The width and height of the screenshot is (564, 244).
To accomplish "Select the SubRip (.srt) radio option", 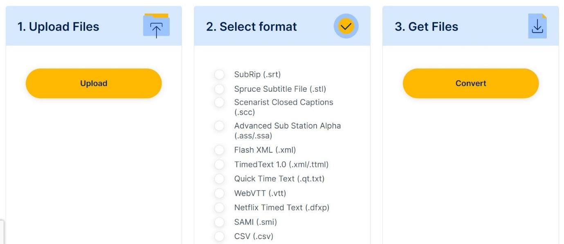I will (x=220, y=75).
